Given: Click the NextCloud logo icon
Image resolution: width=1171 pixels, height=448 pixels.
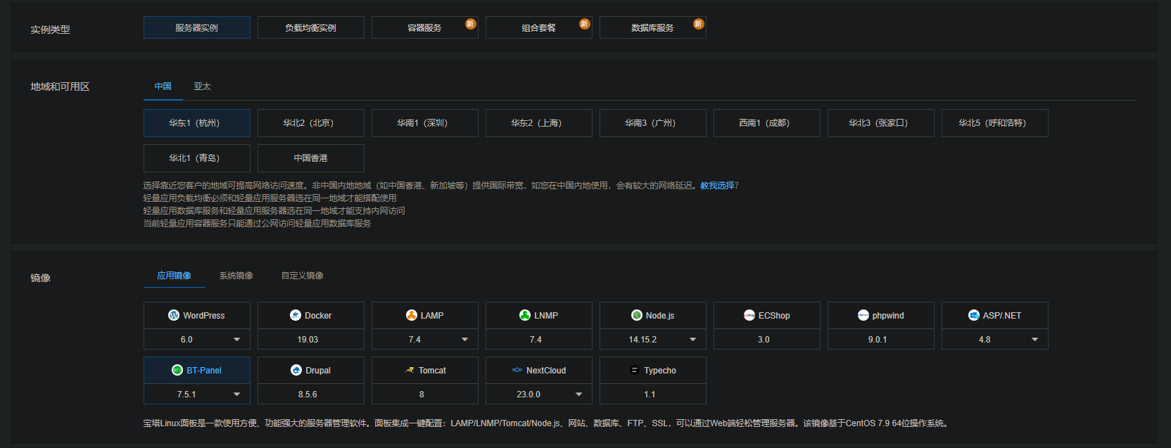Looking at the screenshot, I should (x=517, y=370).
